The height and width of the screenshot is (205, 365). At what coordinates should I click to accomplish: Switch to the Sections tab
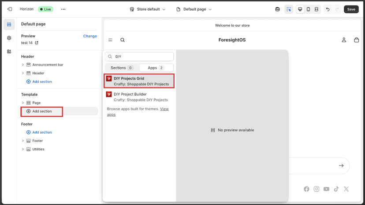tap(122, 68)
